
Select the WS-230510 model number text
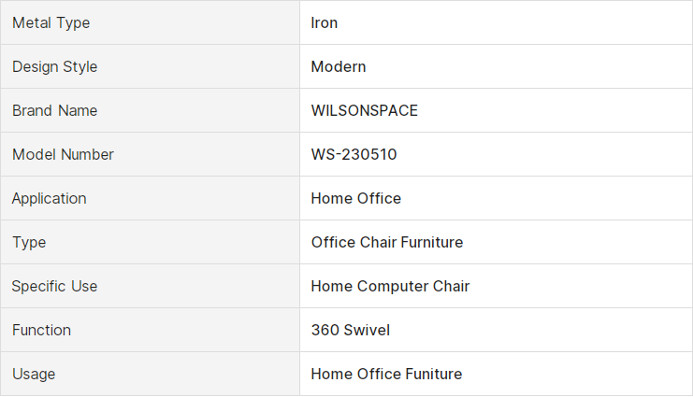[x=354, y=154]
